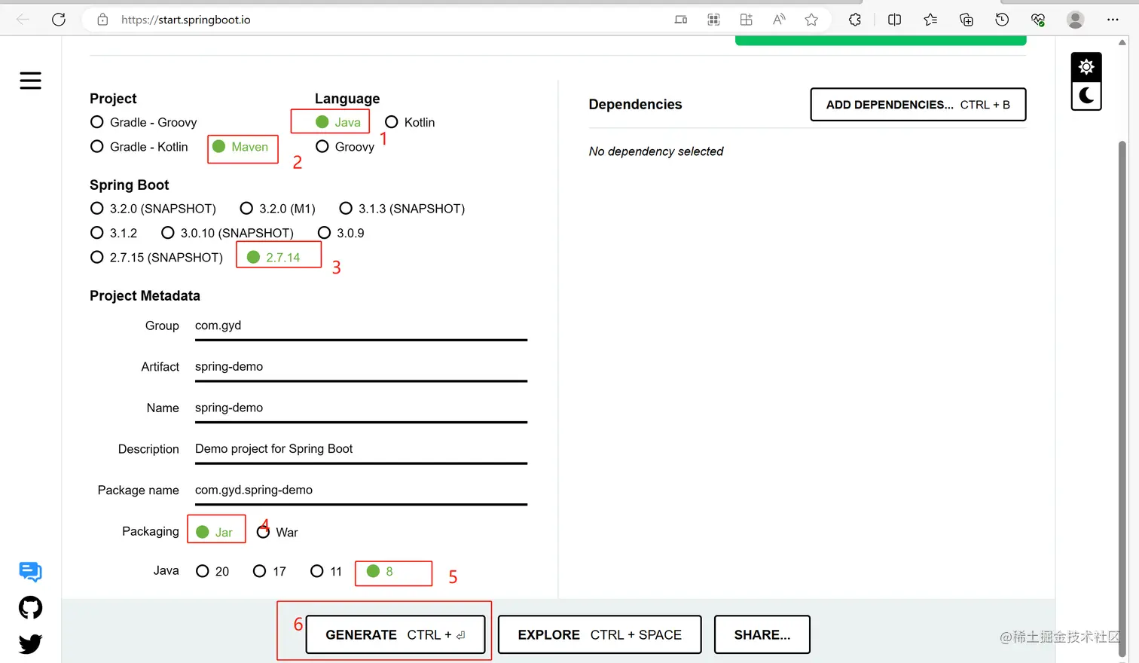Edit the Package name field
The width and height of the screenshot is (1139, 663).
(x=361, y=490)
